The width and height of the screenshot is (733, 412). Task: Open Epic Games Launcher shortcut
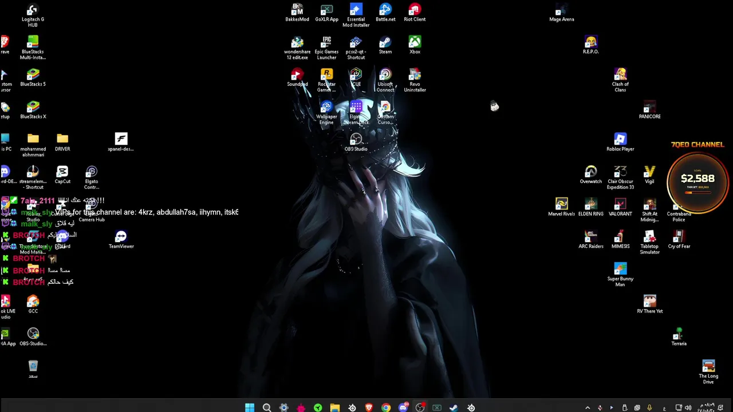pos(326,48)
